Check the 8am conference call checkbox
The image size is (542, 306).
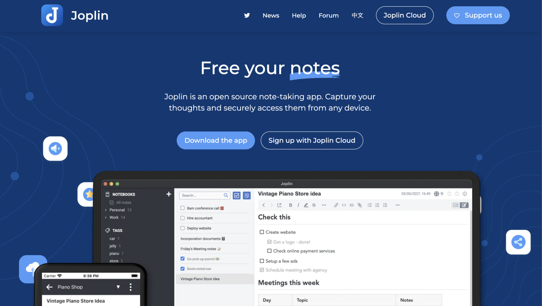click(x=183, y=208)
